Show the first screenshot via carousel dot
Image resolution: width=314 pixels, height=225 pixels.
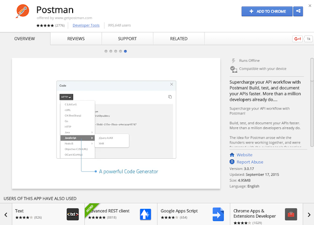[106, 51]
